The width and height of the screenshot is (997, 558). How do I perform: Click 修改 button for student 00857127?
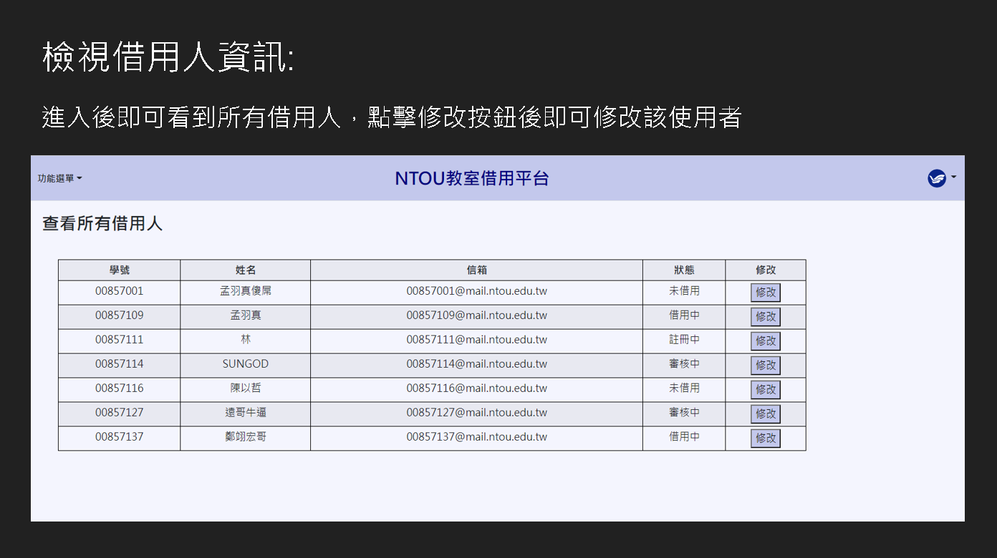(x=766, y=414)
